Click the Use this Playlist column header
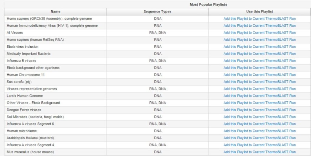This screenshot has width=311, height=156. 259,12
